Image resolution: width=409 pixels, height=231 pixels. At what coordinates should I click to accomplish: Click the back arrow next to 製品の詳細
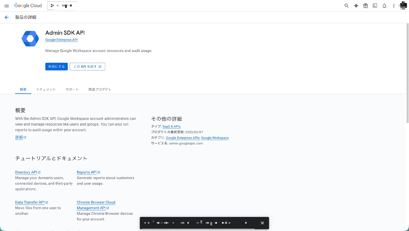point(6,17)
